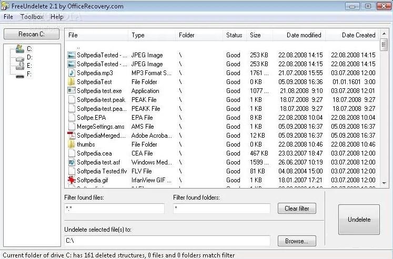Click the F: drive icon
This screenshot has width=393, height=259.
[x=19, y=75]
